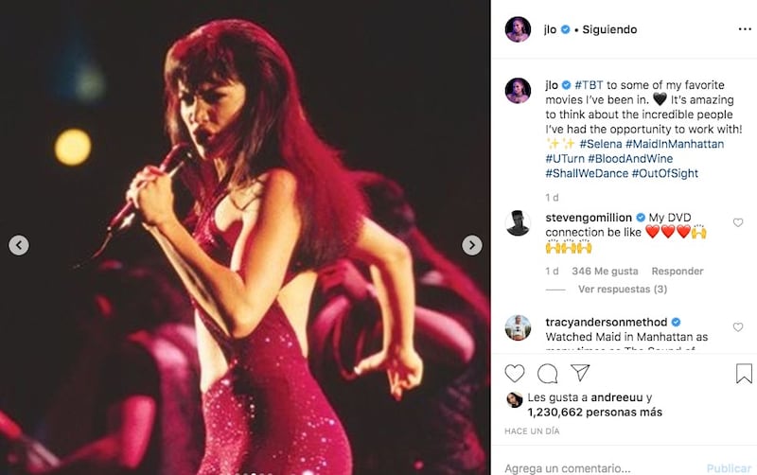Reply to stevengomillion's comment via Responder

(678, 272)
